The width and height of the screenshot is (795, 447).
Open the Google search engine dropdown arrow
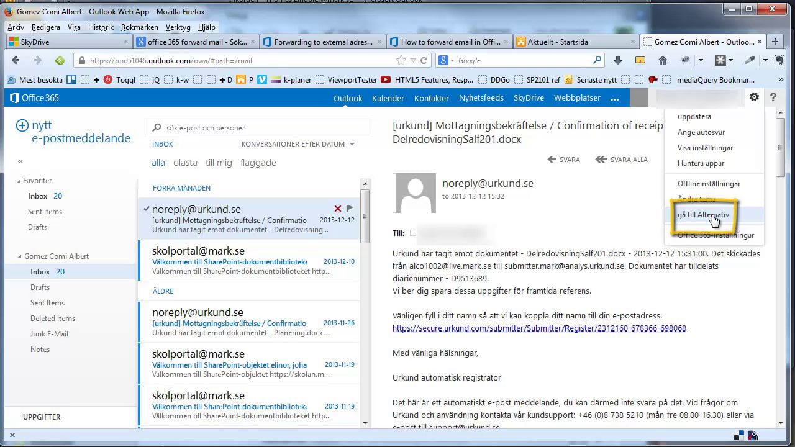pos(452,60)
